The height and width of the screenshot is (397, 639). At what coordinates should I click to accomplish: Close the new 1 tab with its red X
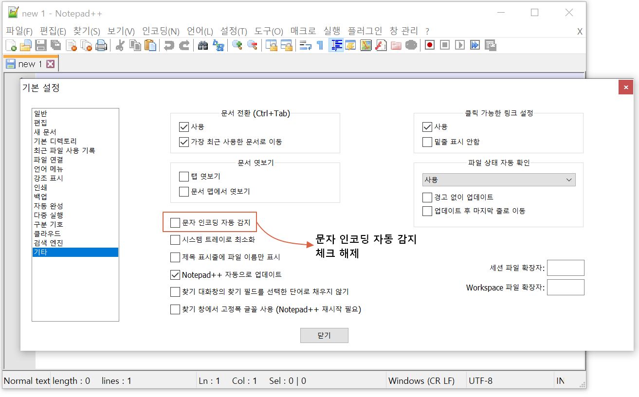point(50,64)
